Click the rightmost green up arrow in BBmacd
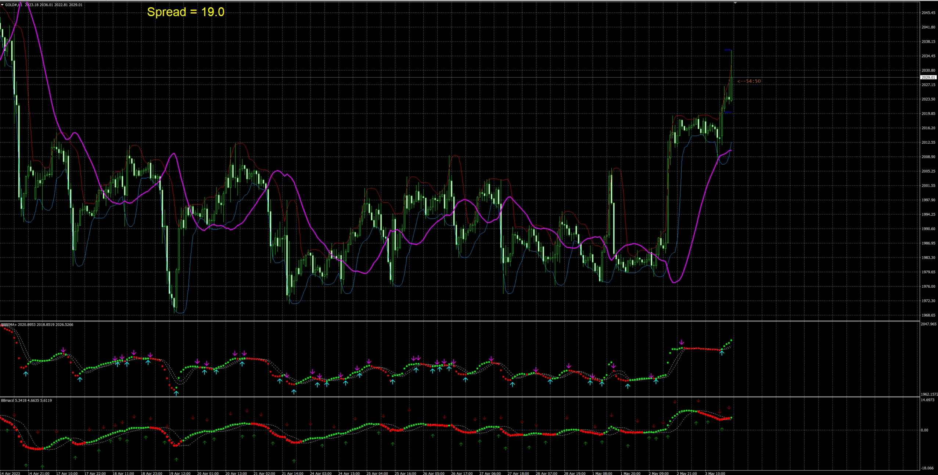 point(722,429)
